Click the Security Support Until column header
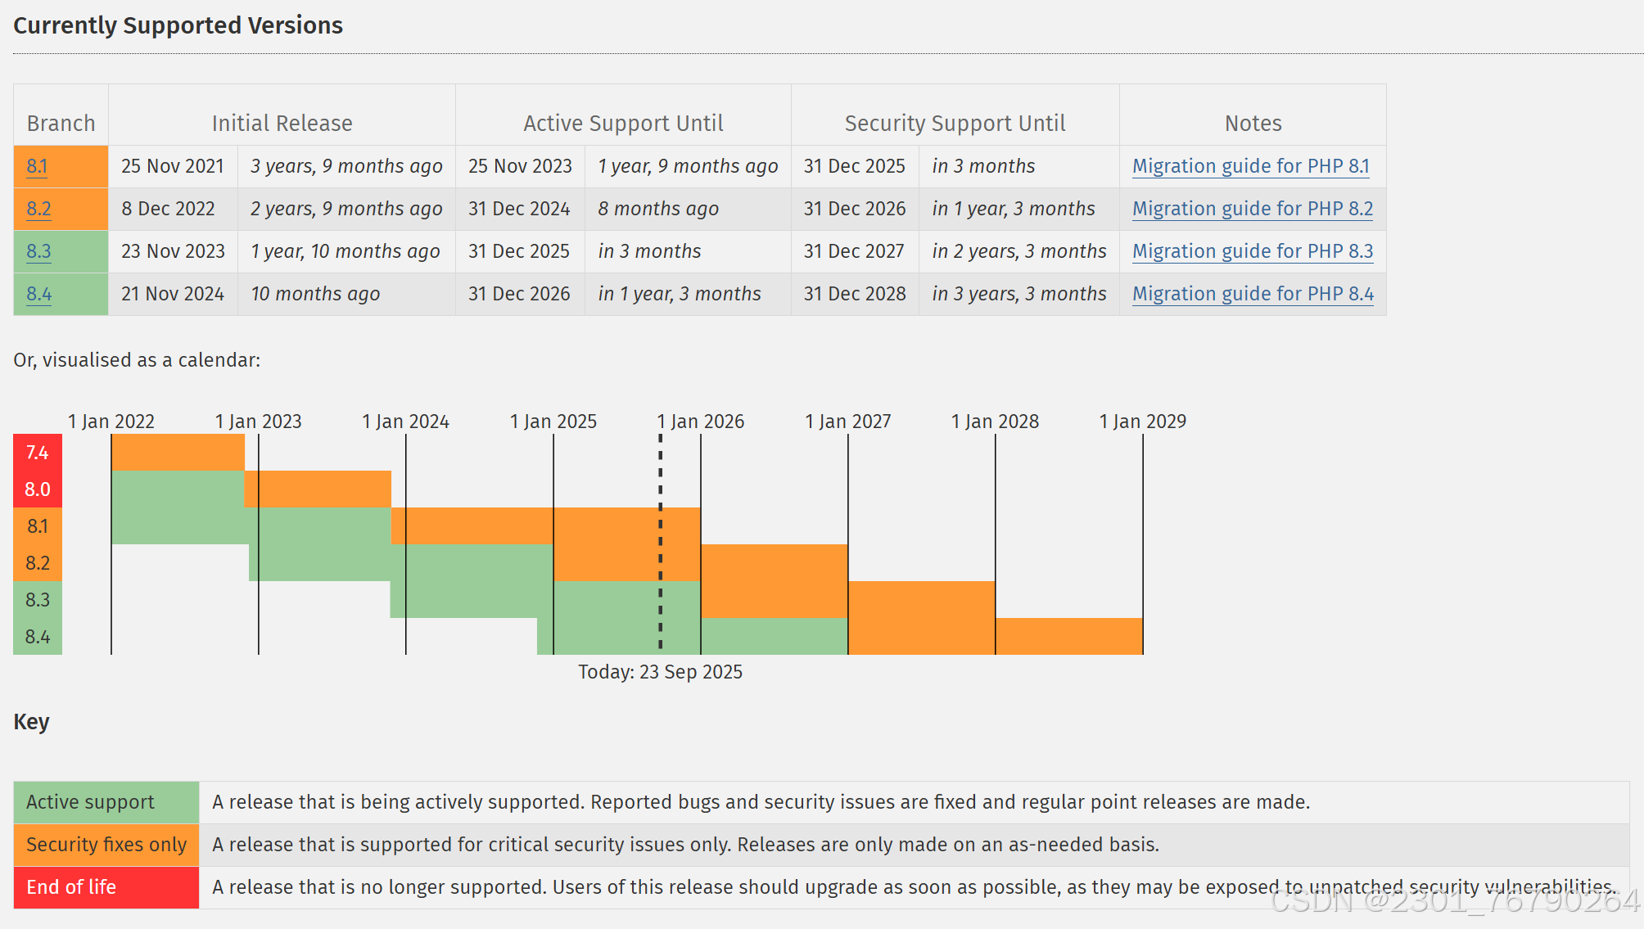This screenshot has width=1644, height=929. click(955, 124)
